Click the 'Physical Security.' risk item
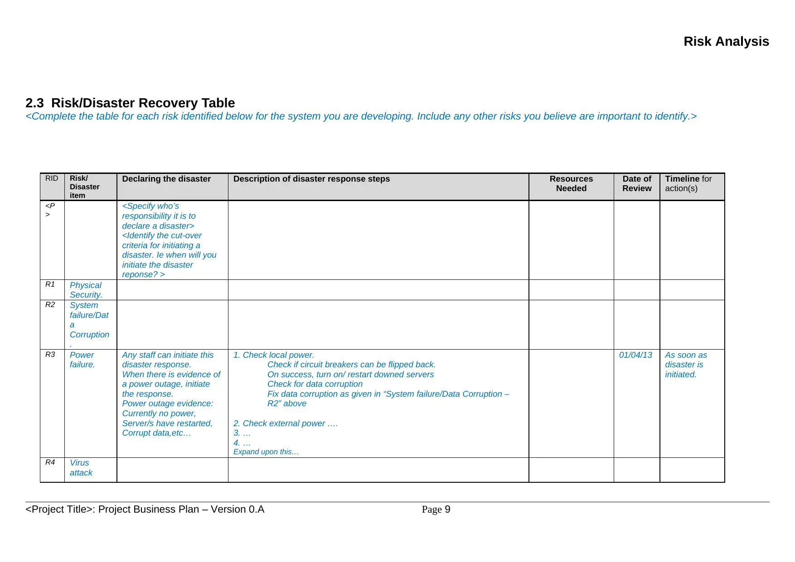795x562 pixels. pyautogui.click(x=86, y=290)
